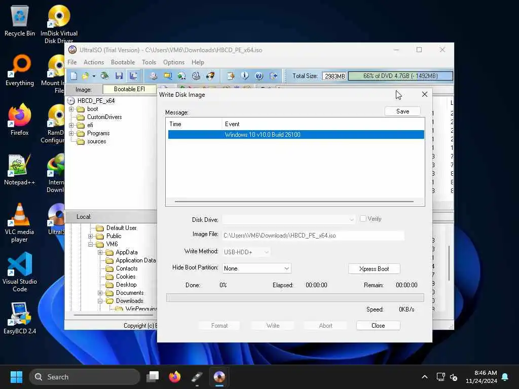Click the Open CD/DVD toolbar icon with green arrow
Image resolution: width=519 pixels, height=389 pixels.
(104, 76)
